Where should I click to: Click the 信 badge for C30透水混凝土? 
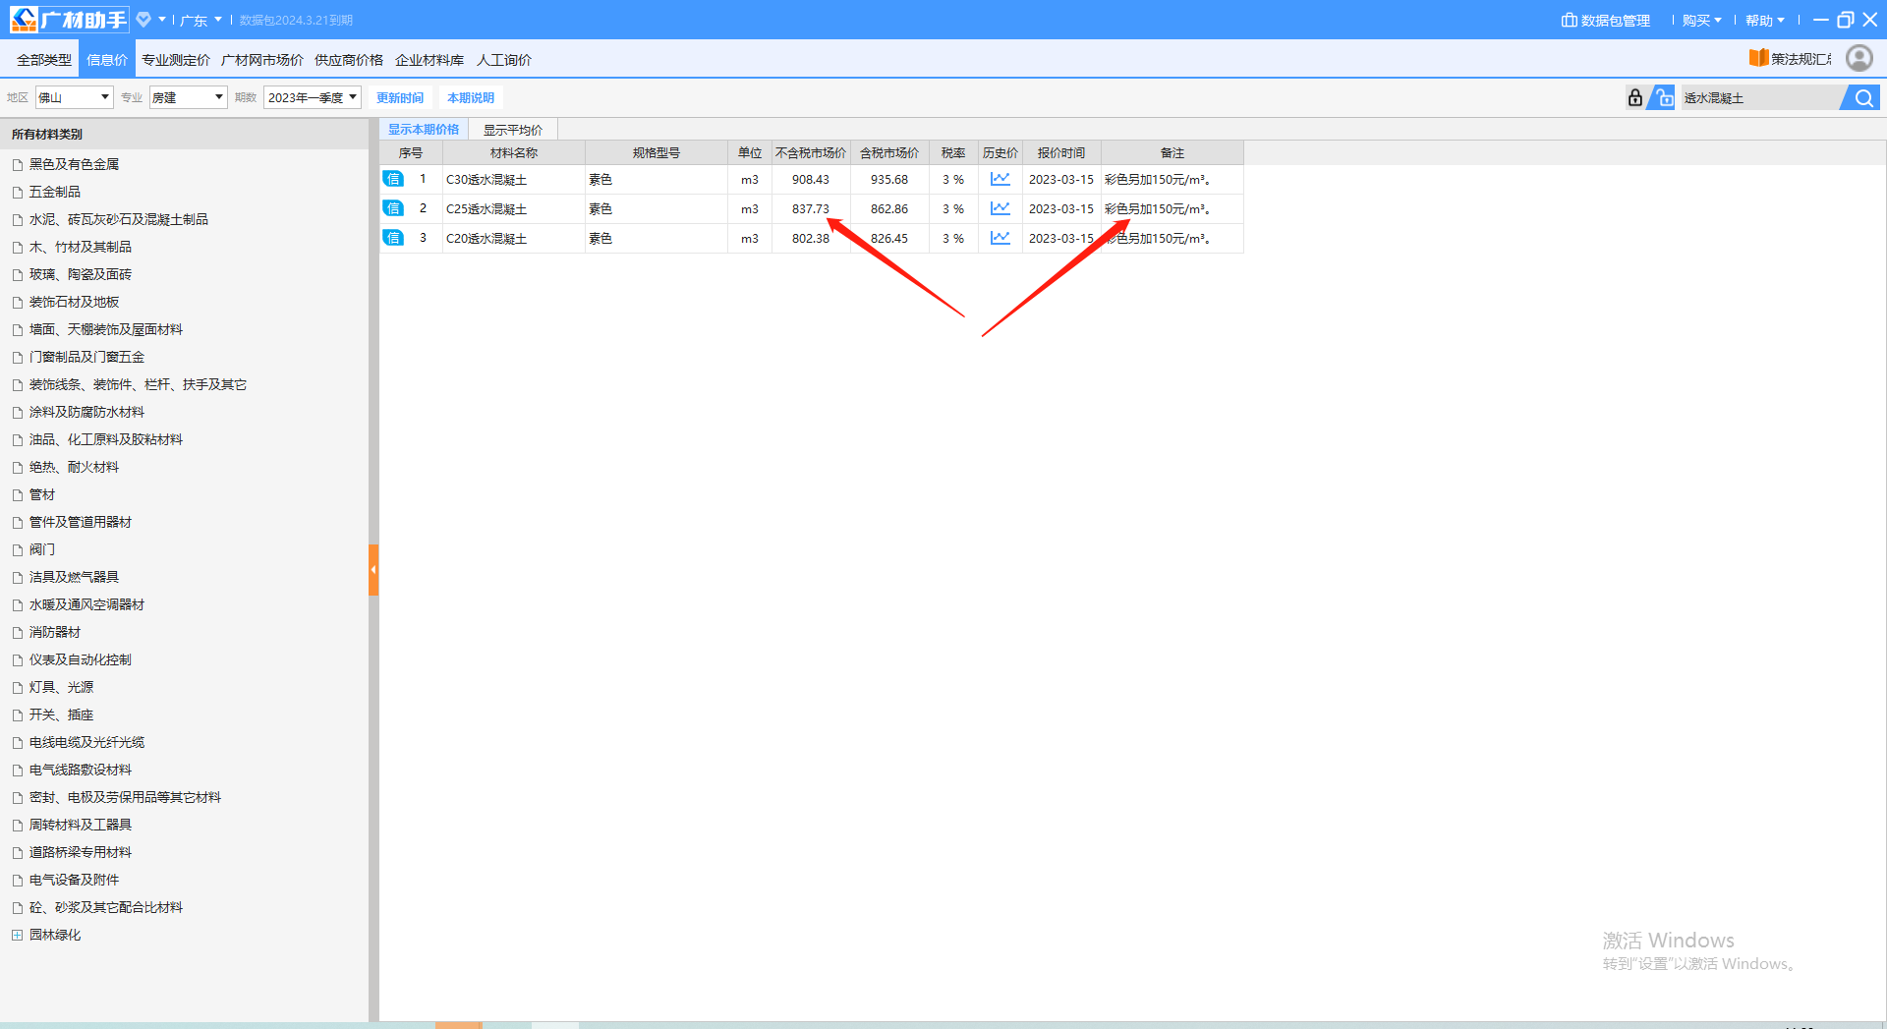click(393, 179)
